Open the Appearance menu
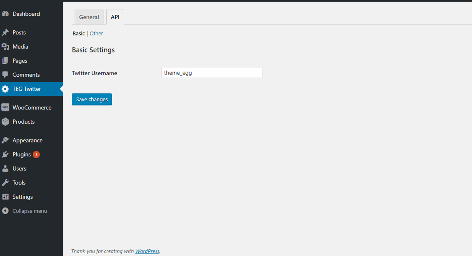This screenshot has width=472, height=256. (28, 140)
